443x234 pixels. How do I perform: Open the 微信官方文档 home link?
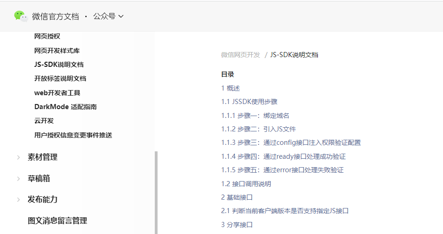point(56,16)
